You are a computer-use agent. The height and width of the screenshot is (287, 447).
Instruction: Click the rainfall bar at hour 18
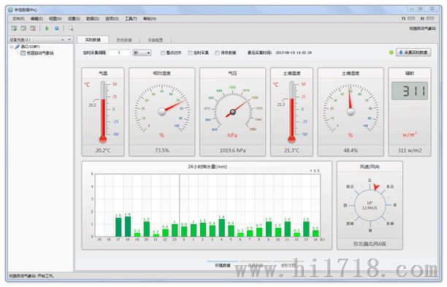[128, 226]
